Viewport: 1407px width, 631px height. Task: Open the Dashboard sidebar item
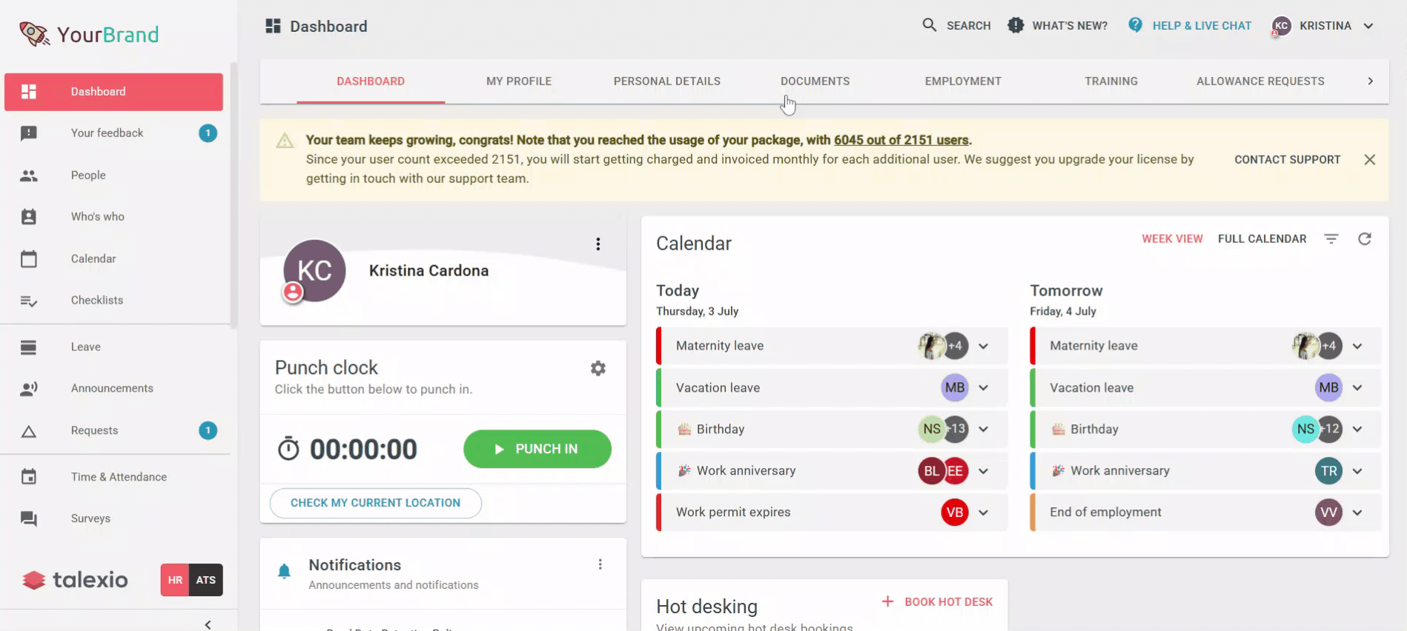113,92
